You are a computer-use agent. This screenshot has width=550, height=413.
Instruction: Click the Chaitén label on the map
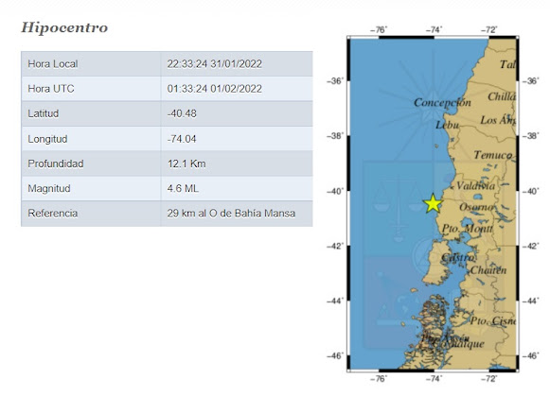(x=488, y=270)
